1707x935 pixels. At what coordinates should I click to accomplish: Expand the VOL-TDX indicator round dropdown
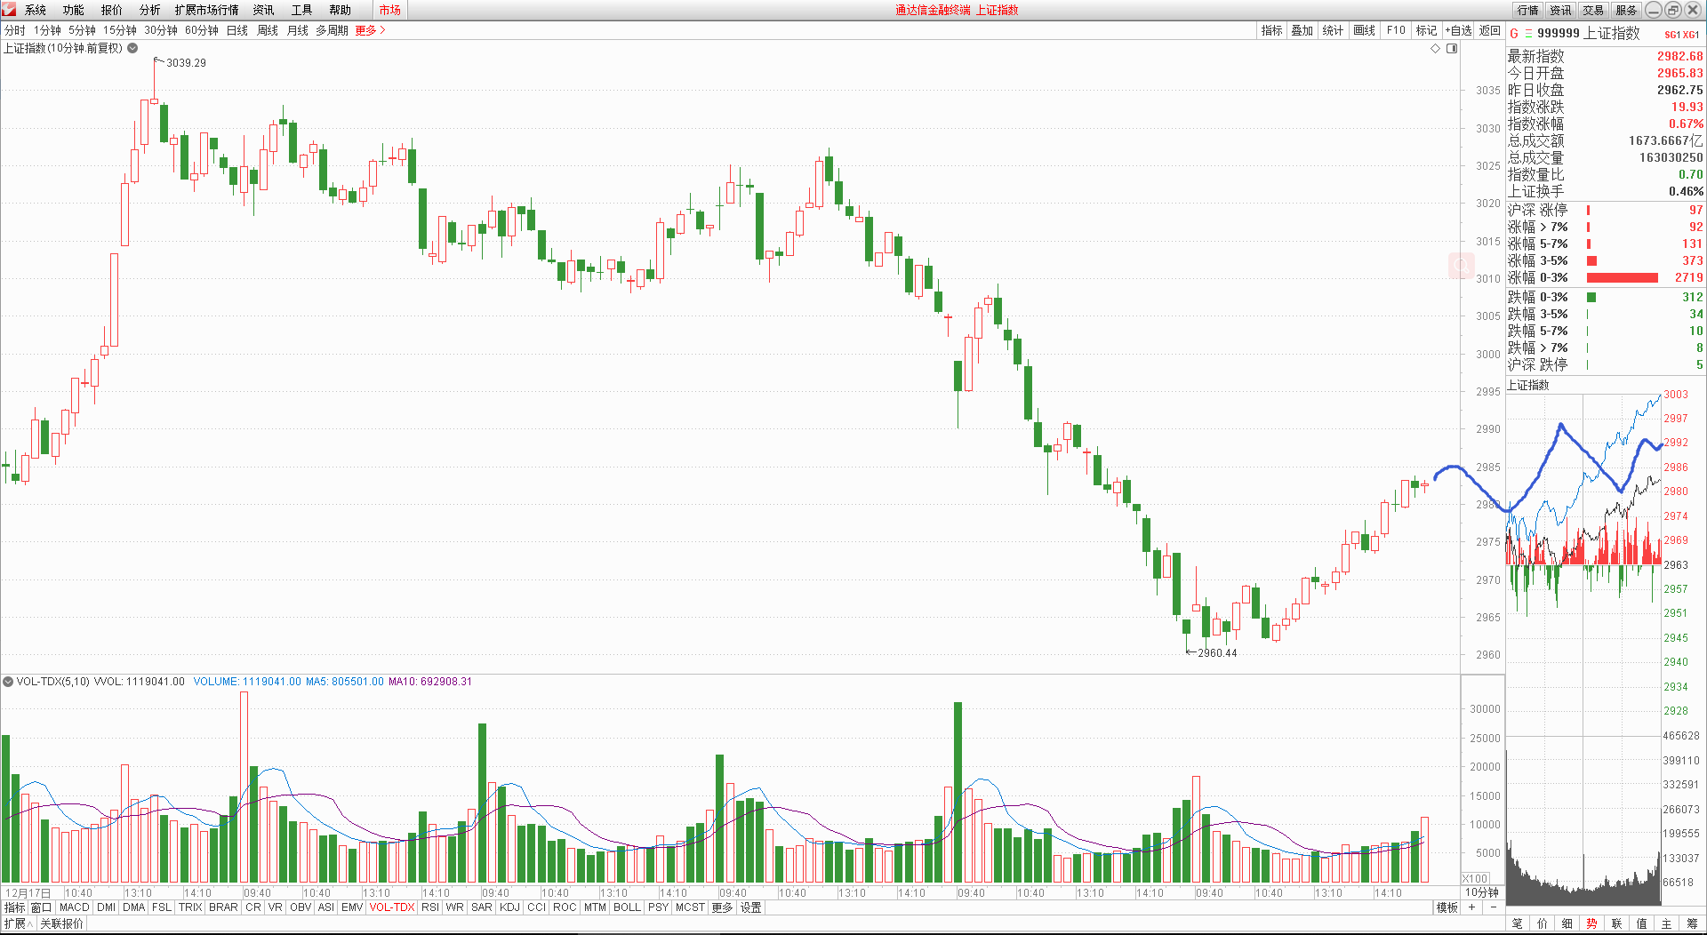point(8,682)
